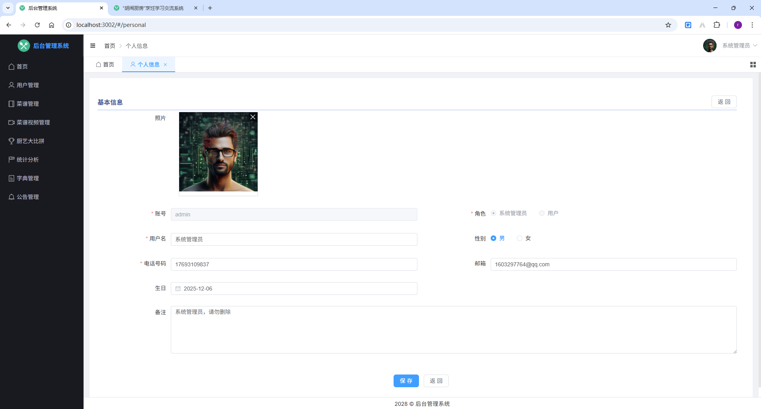
Task: Open browser extensions puzzle icon
Action: point(717,25)
